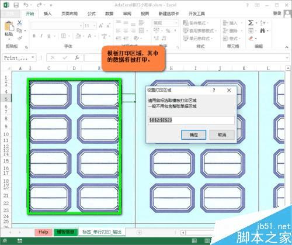Apply percent style number format
Image resolution: width=292 pixels, height=245 pixels.
tap(168, 30)
